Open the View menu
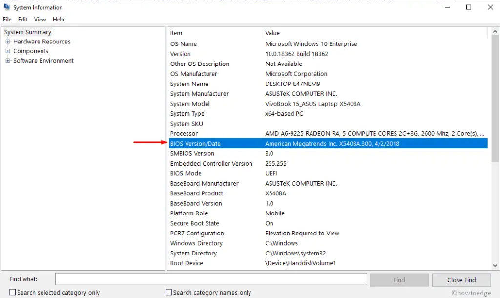500x298 pixels. [40, 20]
